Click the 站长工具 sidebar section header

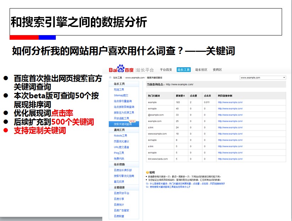tap(124, 84)
